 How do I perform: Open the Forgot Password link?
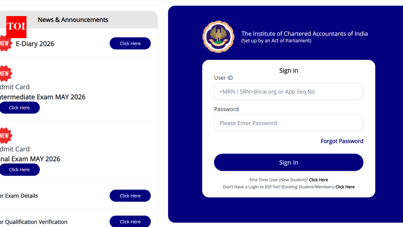[342, 141]
